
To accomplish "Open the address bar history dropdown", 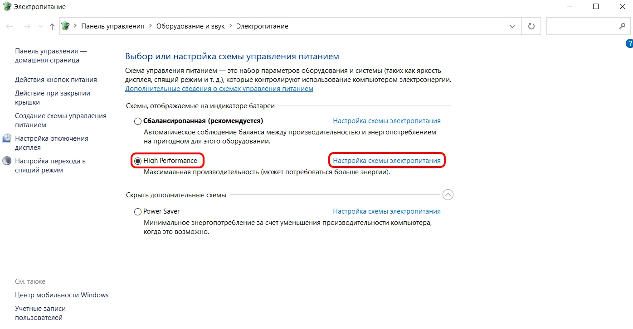I will point(512,26).
